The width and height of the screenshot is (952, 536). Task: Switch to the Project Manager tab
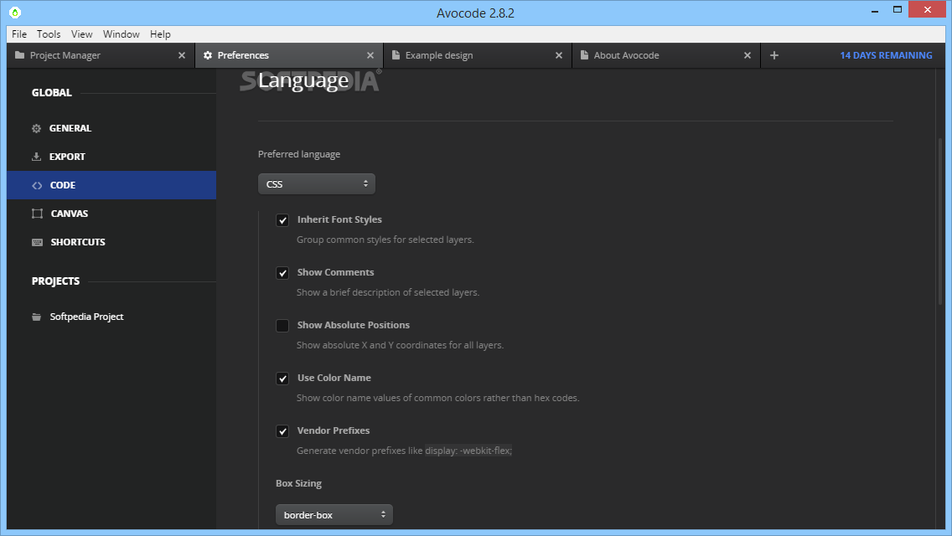pyautogui.click(x=101, y=55)
